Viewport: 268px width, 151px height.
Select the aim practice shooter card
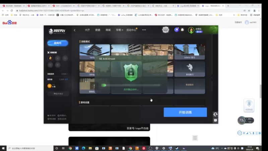click(190, 69)
